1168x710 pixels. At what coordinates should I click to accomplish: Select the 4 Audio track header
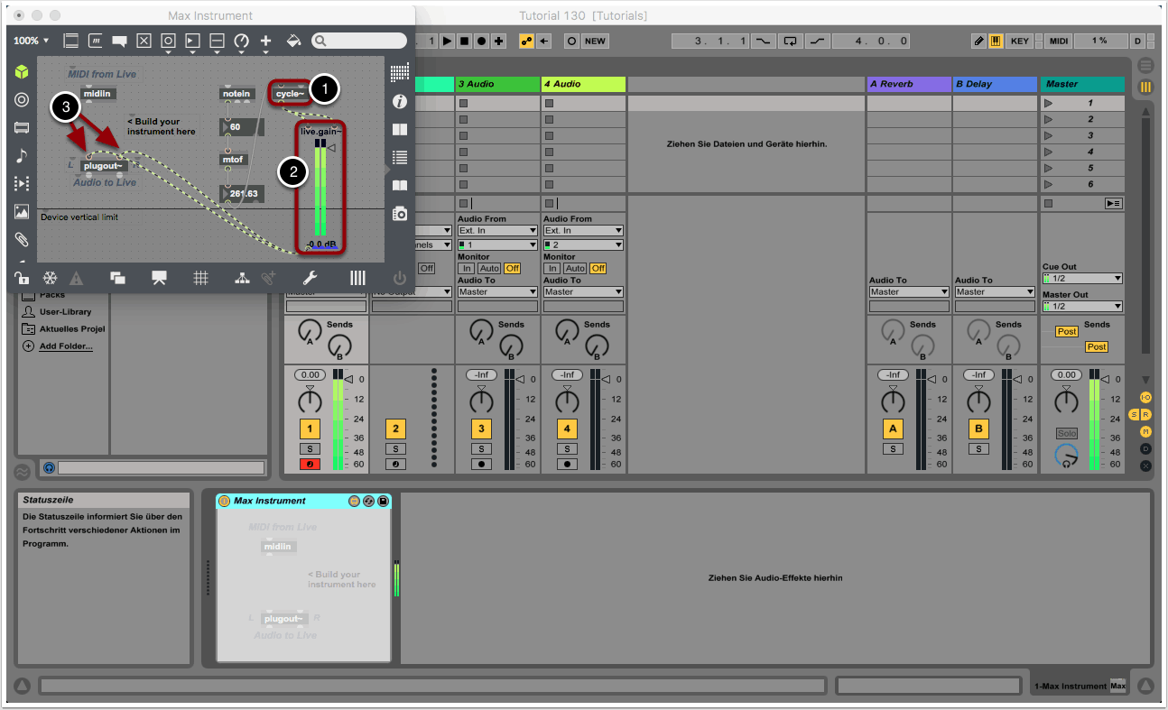click(x=583, y=84)
